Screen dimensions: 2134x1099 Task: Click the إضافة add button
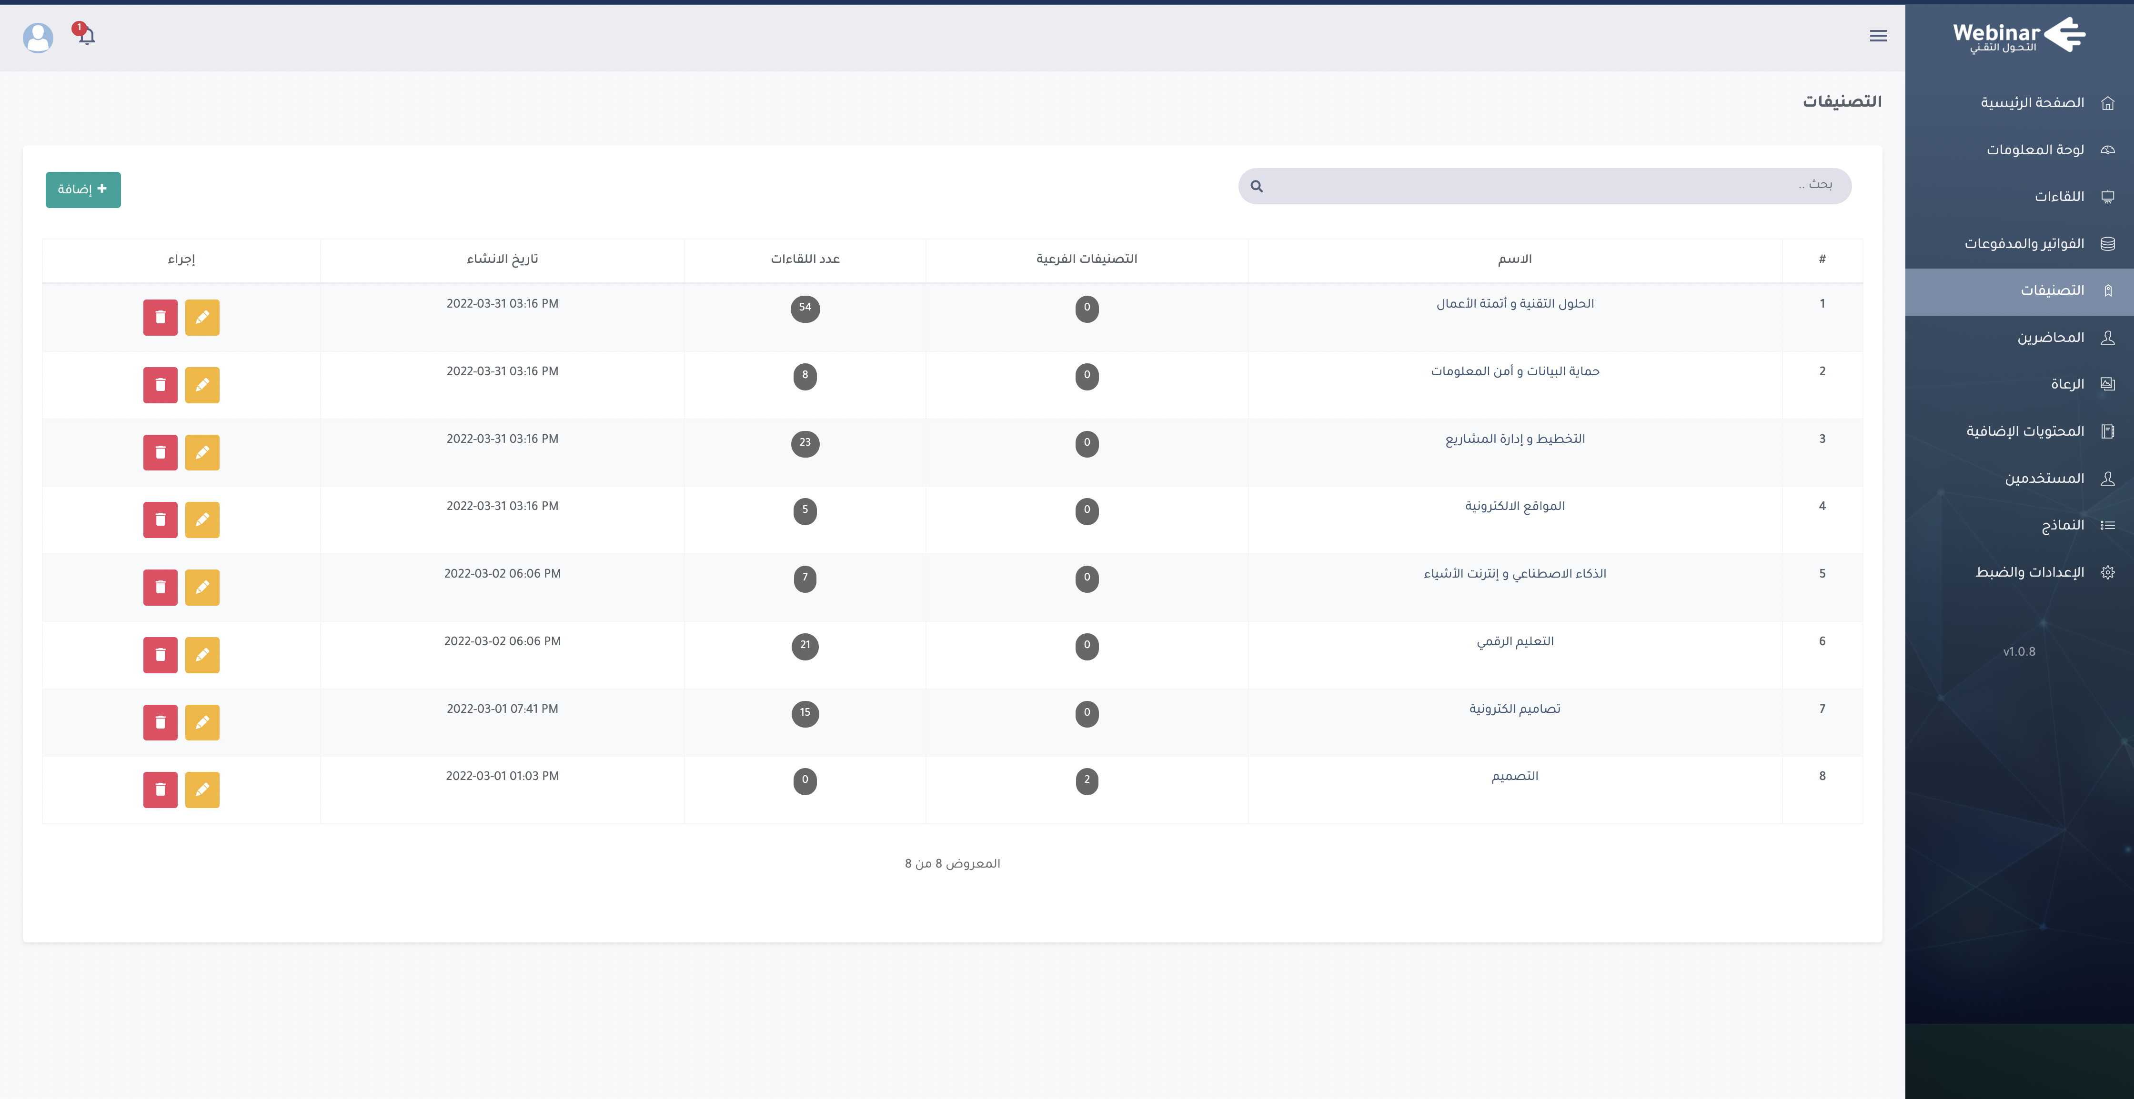point(83,190)
